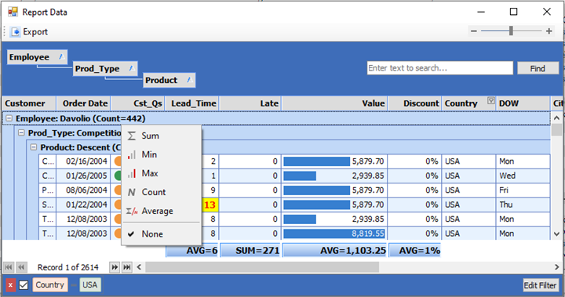565x297 pixels.
Task: Click vertical scrollbar down arrow
Action: coord(556,234)
